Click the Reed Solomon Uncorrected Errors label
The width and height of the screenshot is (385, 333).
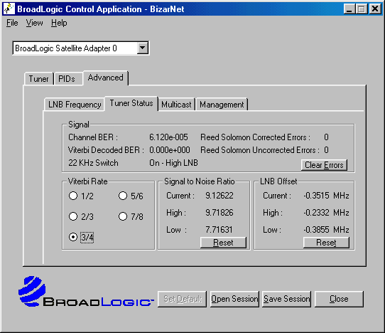260,150
